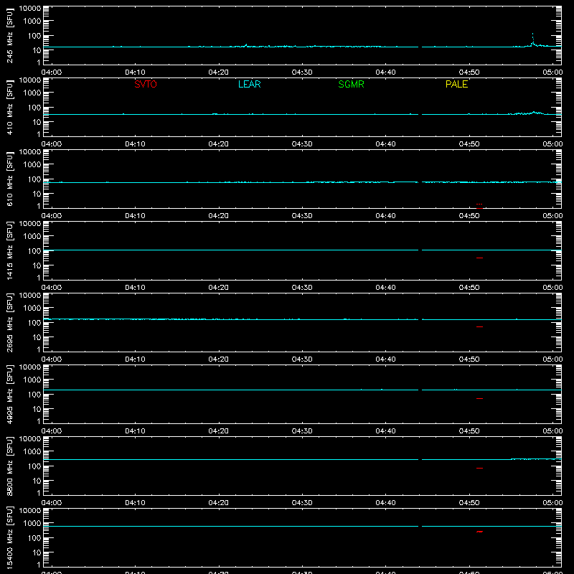Click 04:10 label under the 245 MHz panel

(135, 72)
